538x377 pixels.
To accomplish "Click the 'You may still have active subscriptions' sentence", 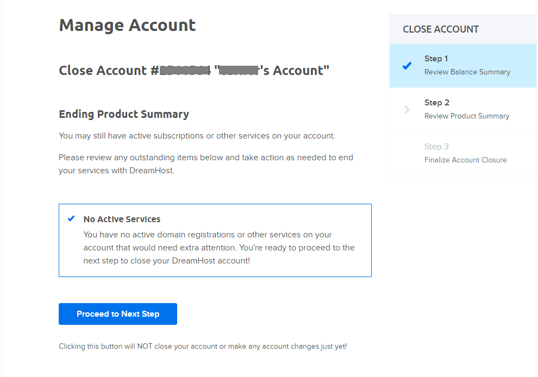I will pyautogui.click(x=197, y=136).
